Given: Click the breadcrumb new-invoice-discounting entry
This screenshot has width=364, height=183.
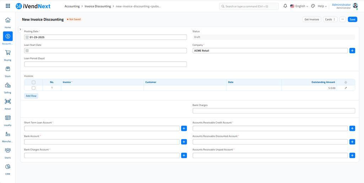Looking at the screenshot, I should [x=138, y=6].
